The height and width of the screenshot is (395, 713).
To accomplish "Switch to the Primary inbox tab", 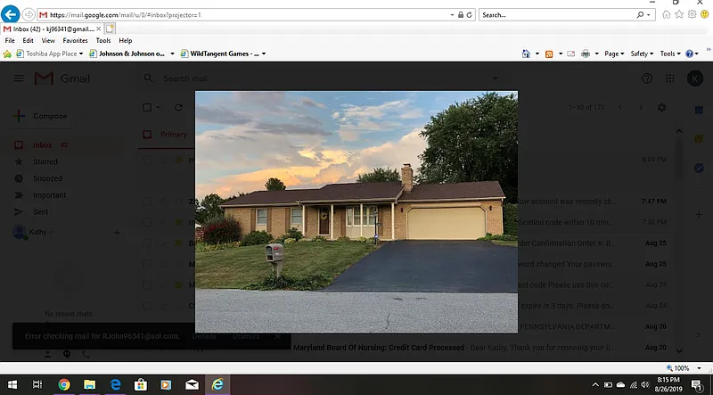I will tap(167, 135).
